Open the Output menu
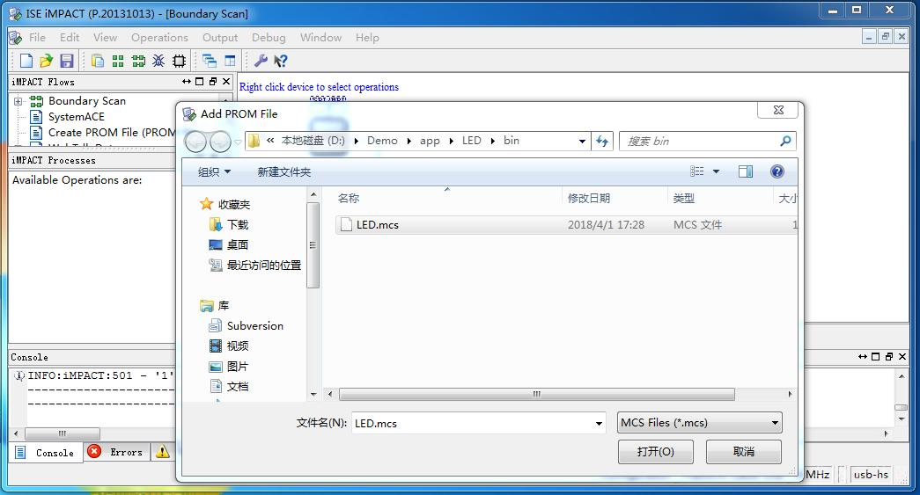 pyautogui.click(x=220, y=38)
